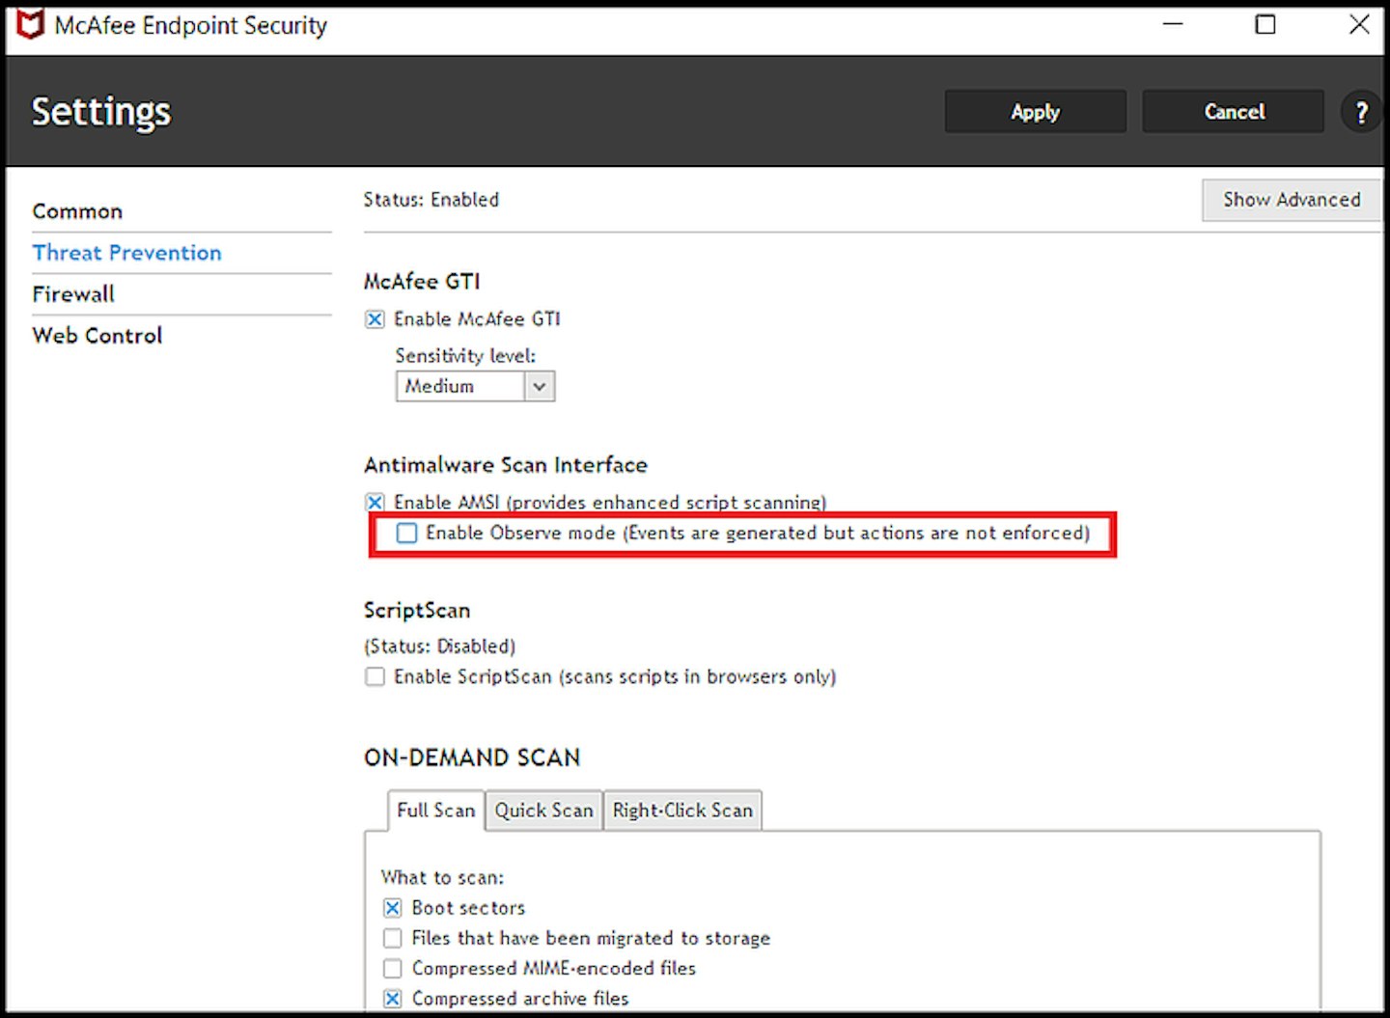Switch to the Right-Click Scan tab
Screen dimensions: 1390x1018
click(682, 811)
